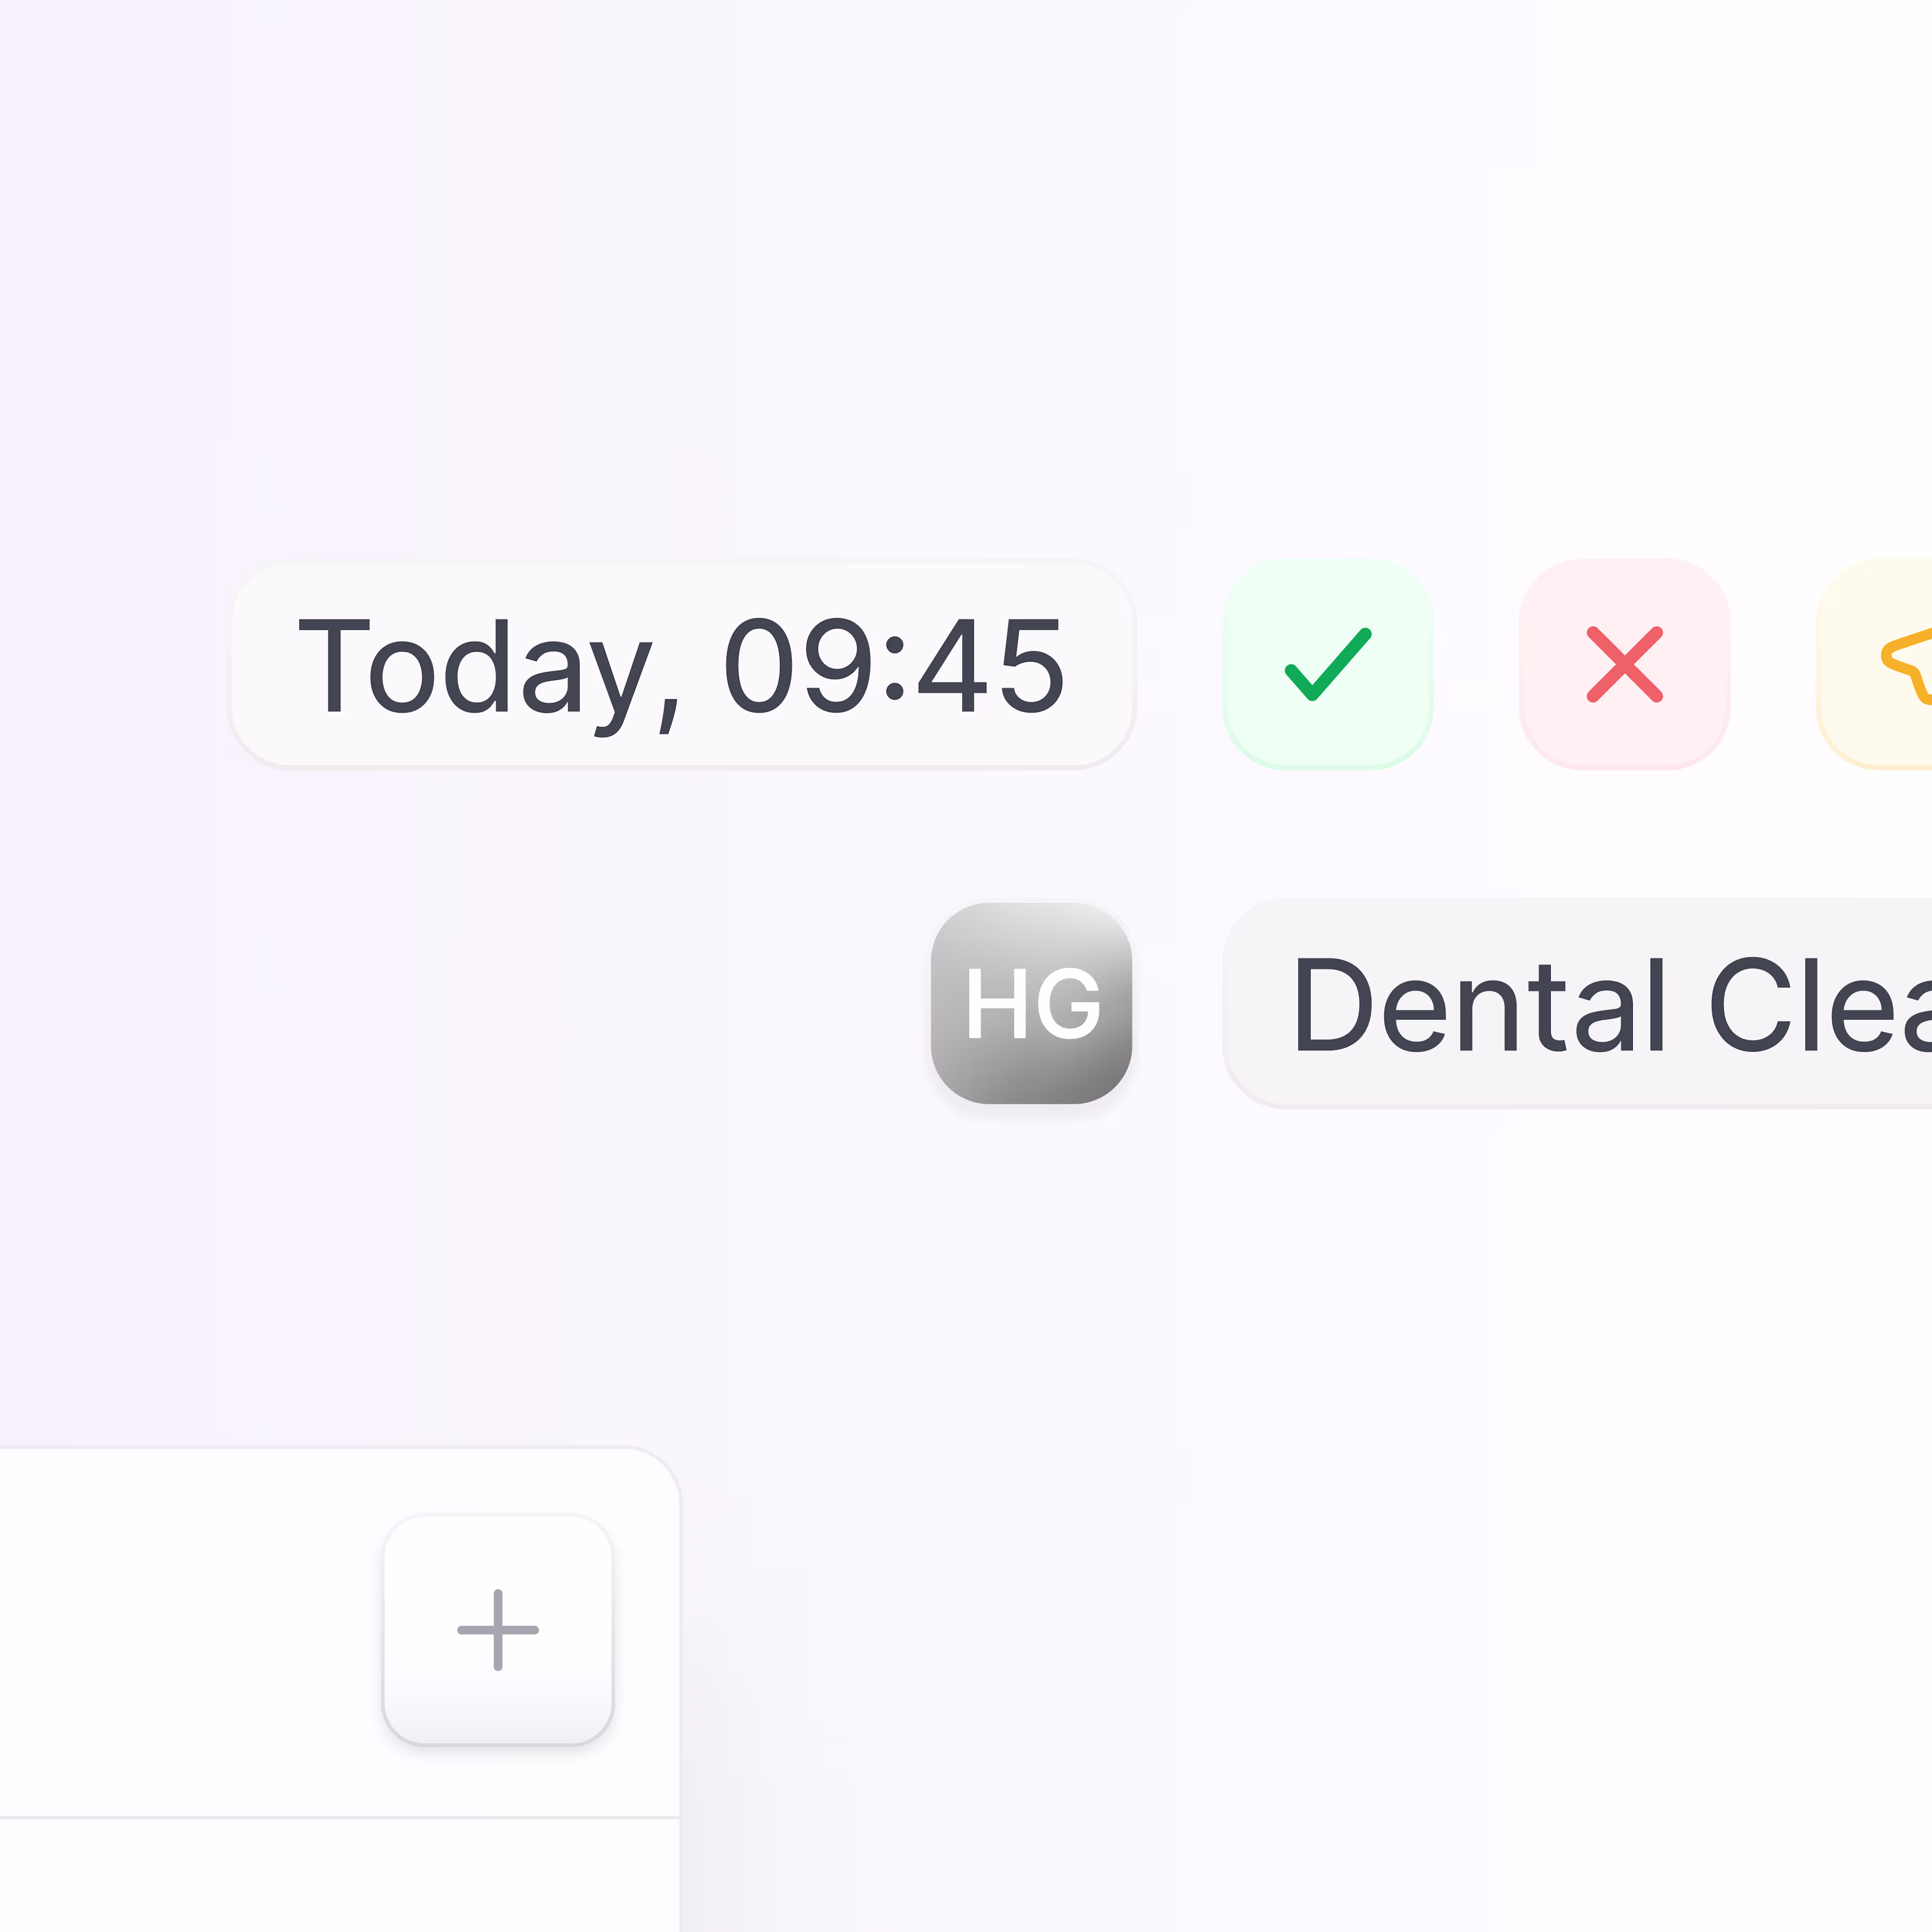
Task: Tap the pale yellow send square
Action: click(x=1875, y=664)
